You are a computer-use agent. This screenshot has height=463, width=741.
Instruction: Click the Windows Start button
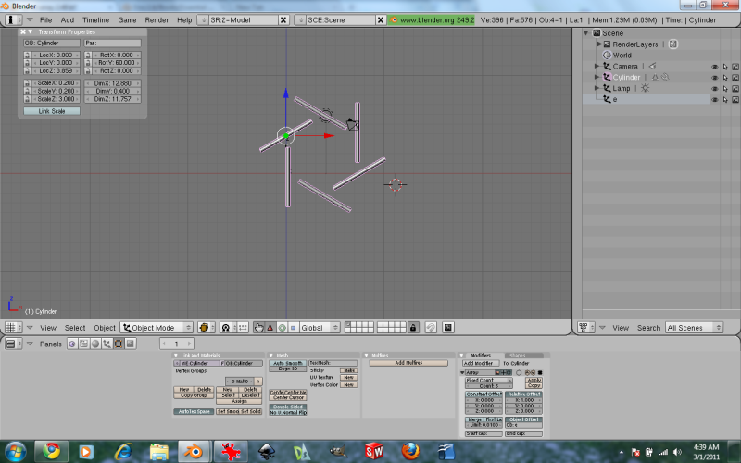(x=15, y=451)
